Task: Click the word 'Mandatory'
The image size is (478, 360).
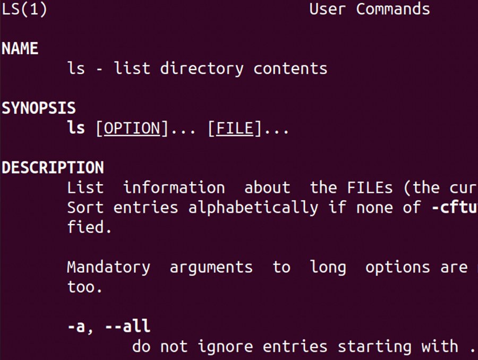Action: pyautogui.click(x=108, y=267)
